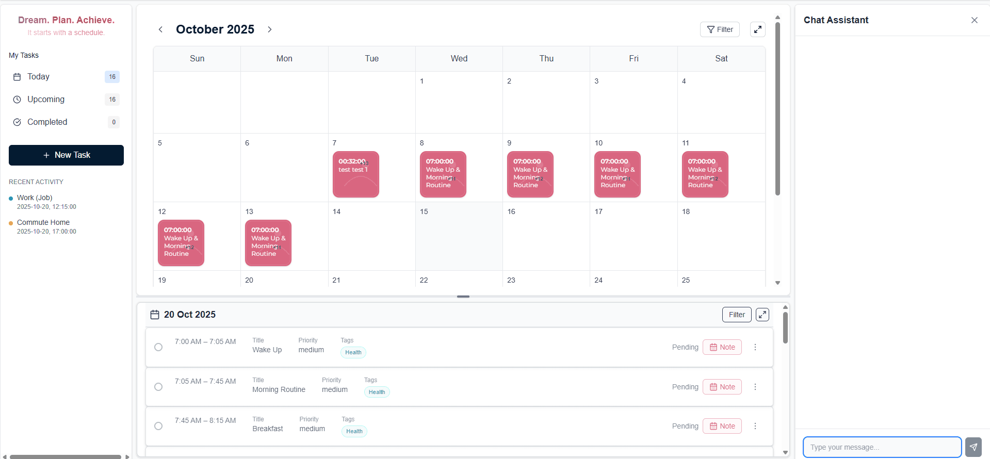
Task: Expand the day view to fullscreen
Action: pyautogui.click(x=762, y=315)
